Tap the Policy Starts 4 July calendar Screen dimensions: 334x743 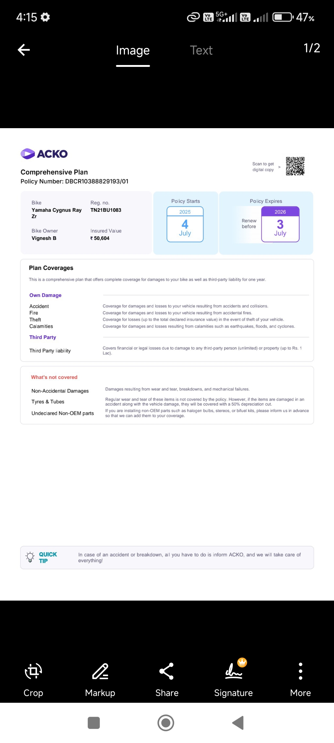(185, 224)
